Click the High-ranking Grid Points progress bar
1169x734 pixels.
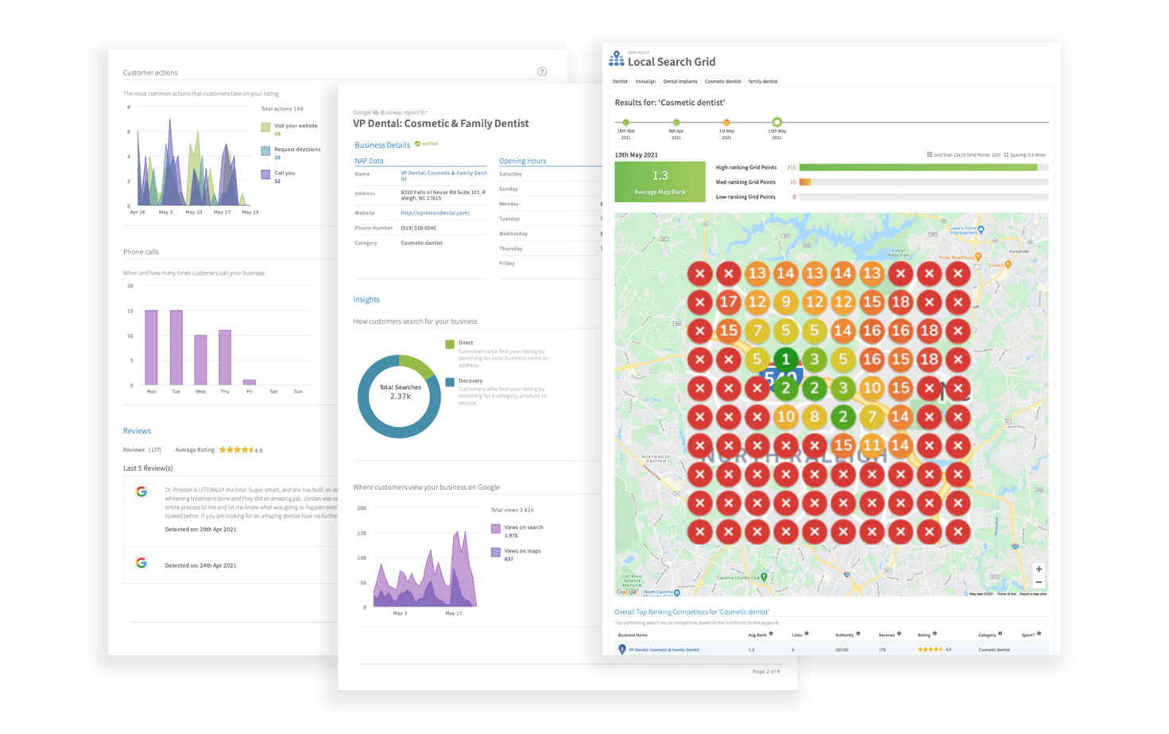pos(923,168)
